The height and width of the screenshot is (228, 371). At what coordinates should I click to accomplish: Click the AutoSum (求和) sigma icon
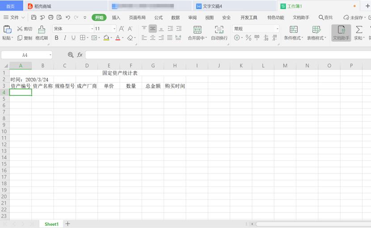[x=359, y=30]
